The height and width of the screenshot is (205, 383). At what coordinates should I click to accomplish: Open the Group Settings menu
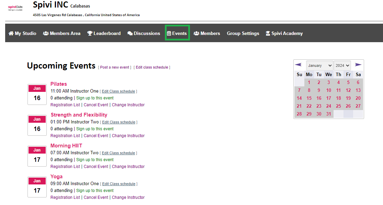243,34
